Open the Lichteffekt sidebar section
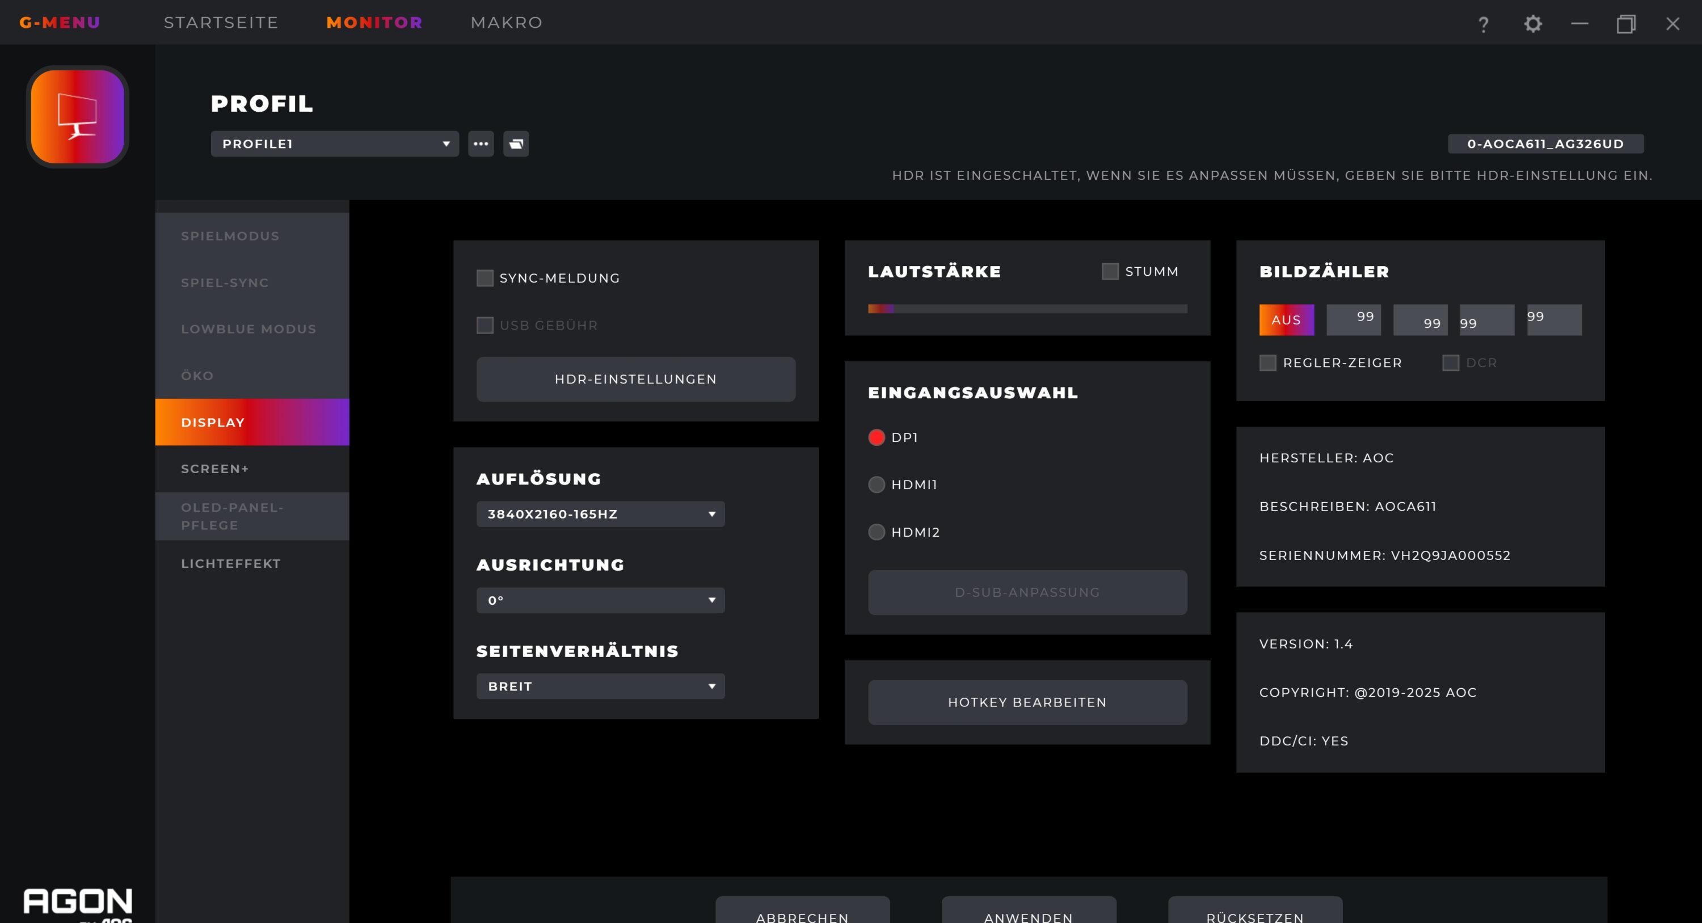This screenshot has width=1702, height=923. coord(230,563)
